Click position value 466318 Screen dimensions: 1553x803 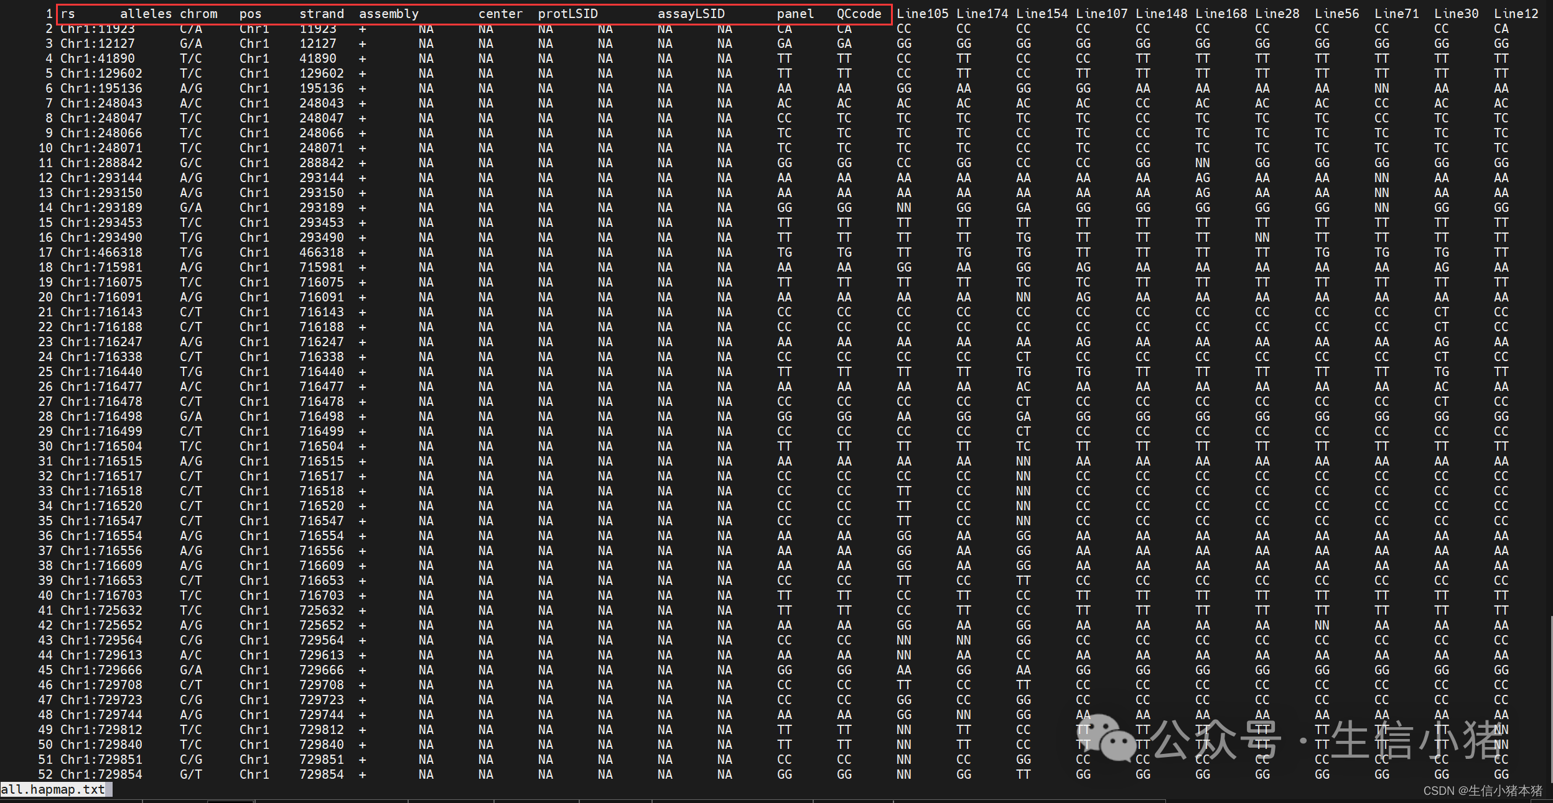(x=321, y=252)
